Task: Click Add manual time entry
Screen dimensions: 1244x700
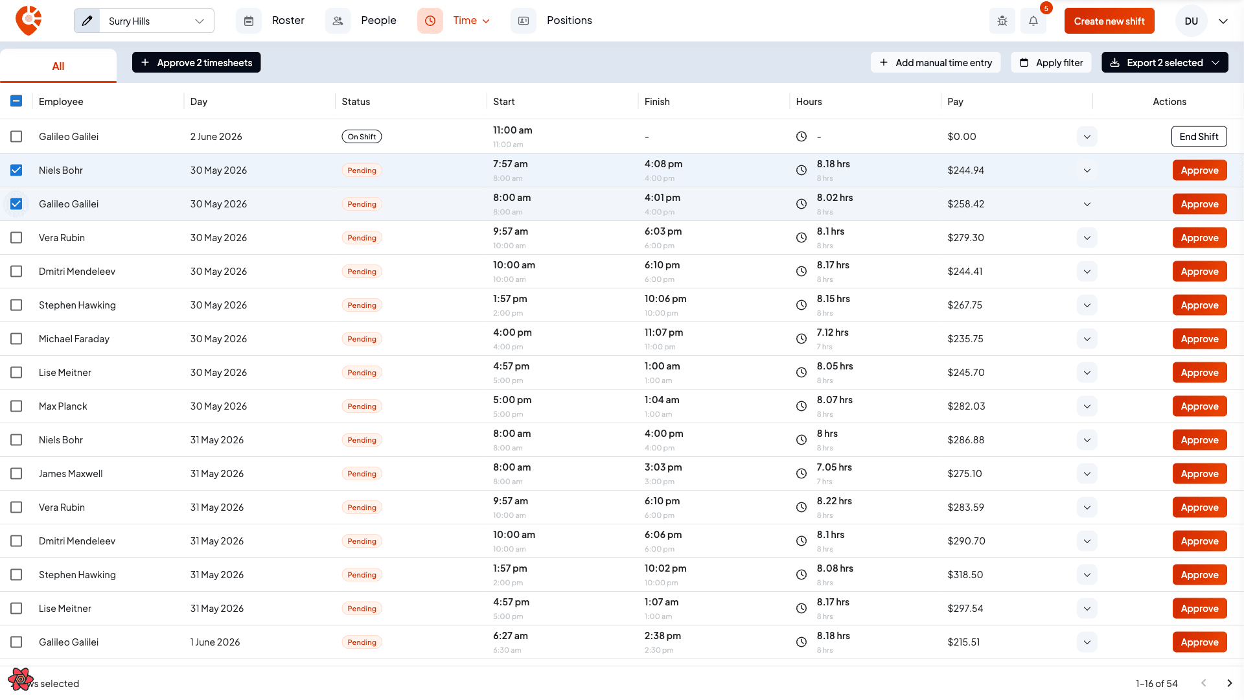Action: [x=936, y=62]
